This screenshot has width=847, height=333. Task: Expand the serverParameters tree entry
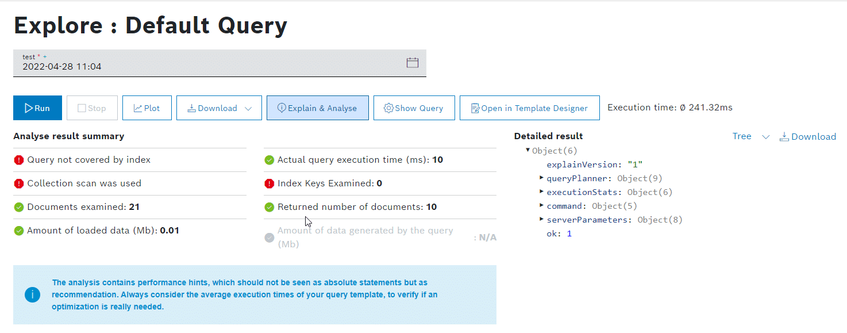click(542, 220)
